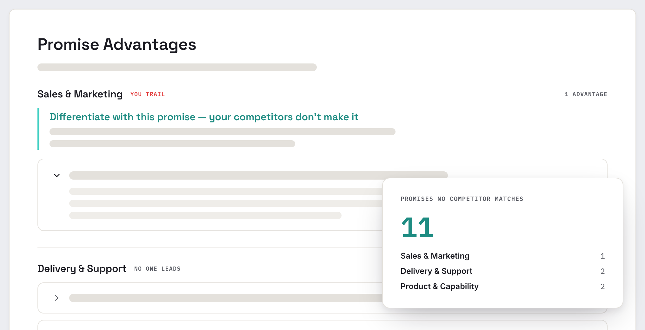Select Delivery & Support row in summary card
The height and width of the screenshot is (330, 645).
503,271
